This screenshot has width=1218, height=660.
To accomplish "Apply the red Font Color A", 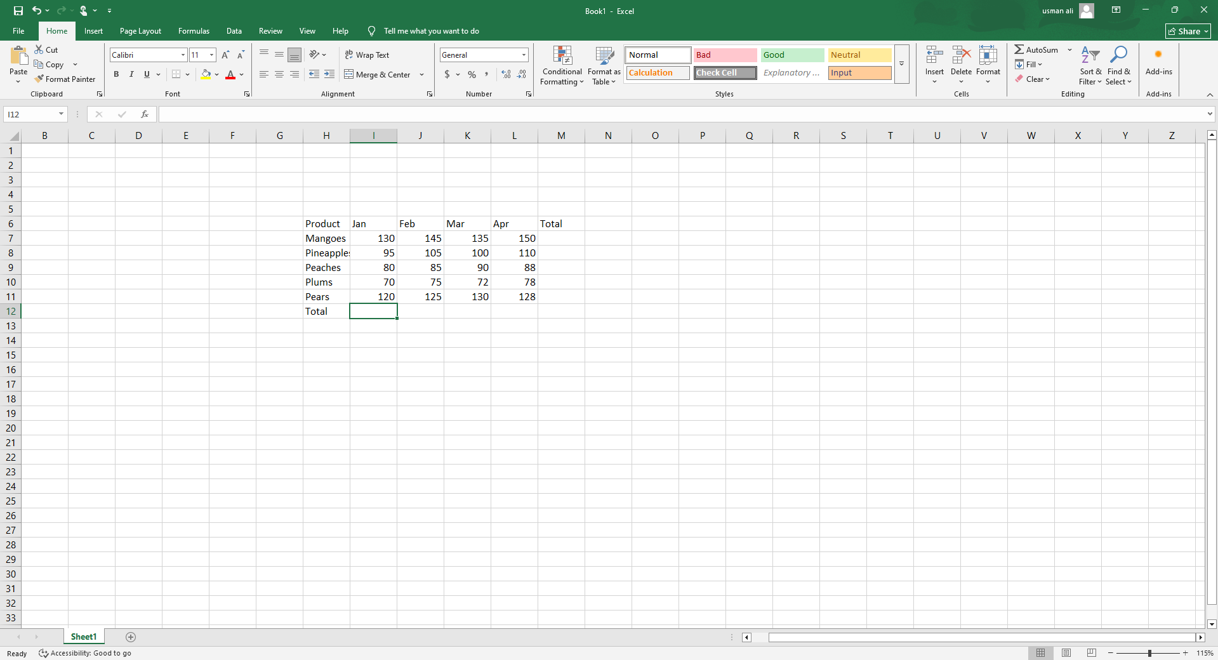I will coord(230,74).
